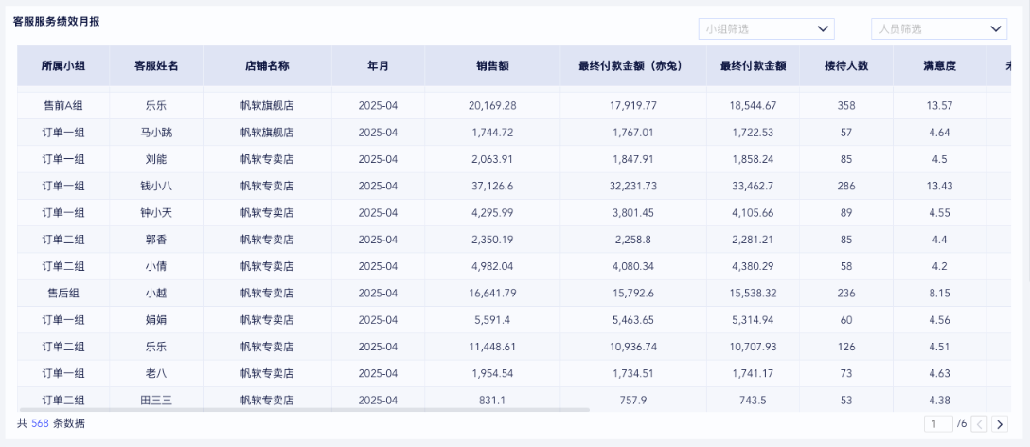The height and width of the screenshot is (447, 1030).
Task: Select the 马小跳 name cell
Action: (x=156, y=133)
